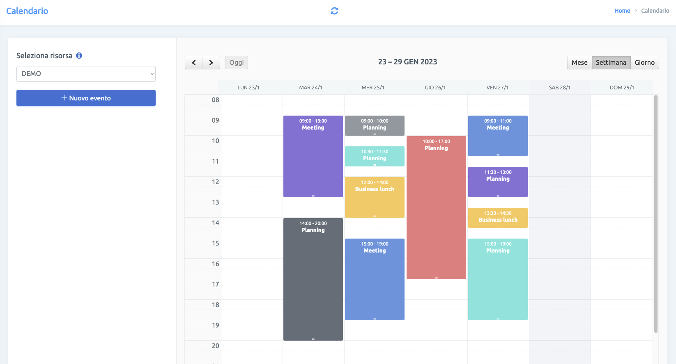This screenshot has height=364, width=676.
Task: Open the DEMO resource dropdown
Action: [x=86, y=74]
